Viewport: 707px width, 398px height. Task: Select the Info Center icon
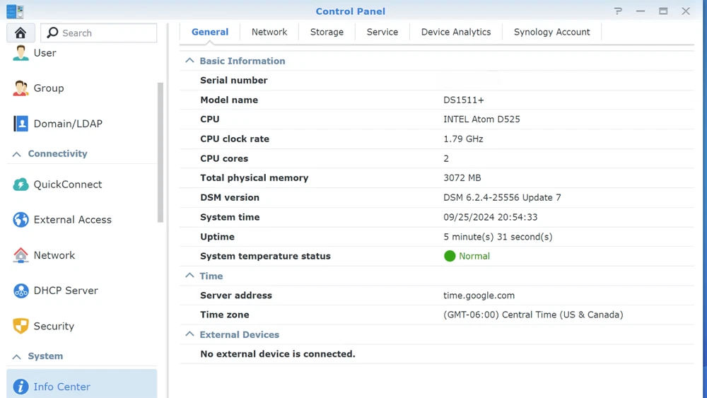point(21,387)
